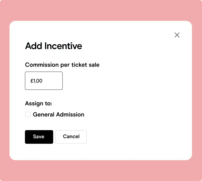Click into the £1.00 text box
The width and height of the screenshot is (202, 181).
44,81
